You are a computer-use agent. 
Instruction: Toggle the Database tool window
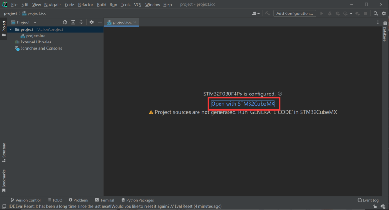tap(385, 31)
